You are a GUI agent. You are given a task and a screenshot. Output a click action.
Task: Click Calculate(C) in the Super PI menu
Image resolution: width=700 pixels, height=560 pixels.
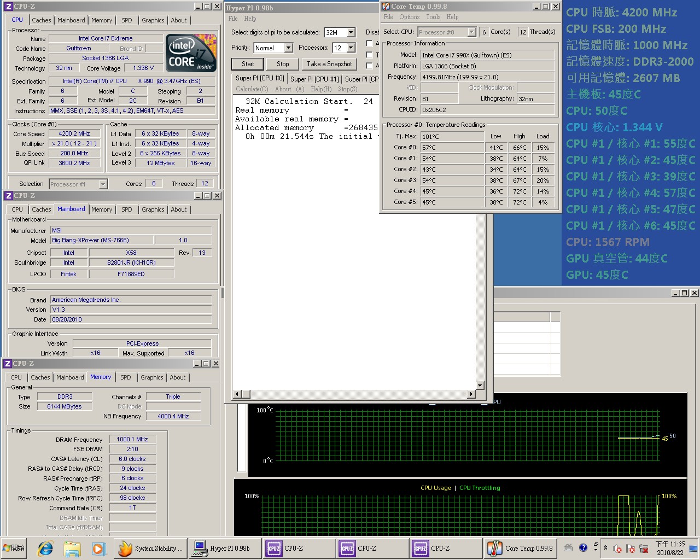point(252,89)
